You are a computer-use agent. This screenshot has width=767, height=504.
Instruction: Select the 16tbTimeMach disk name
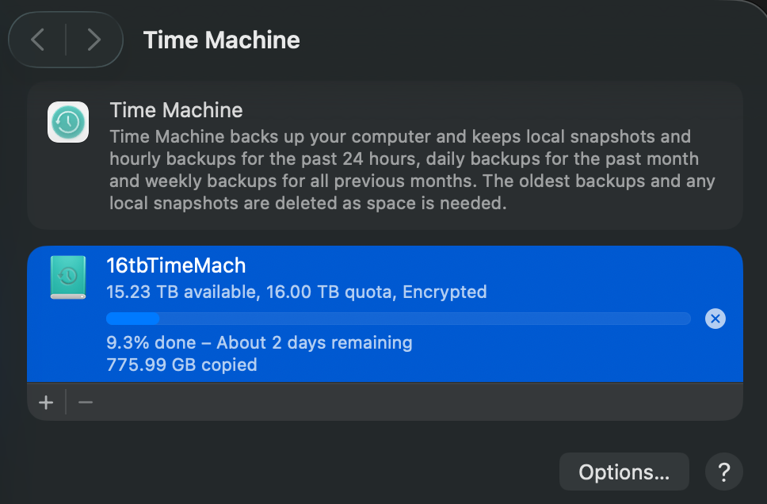coord(176,266)
